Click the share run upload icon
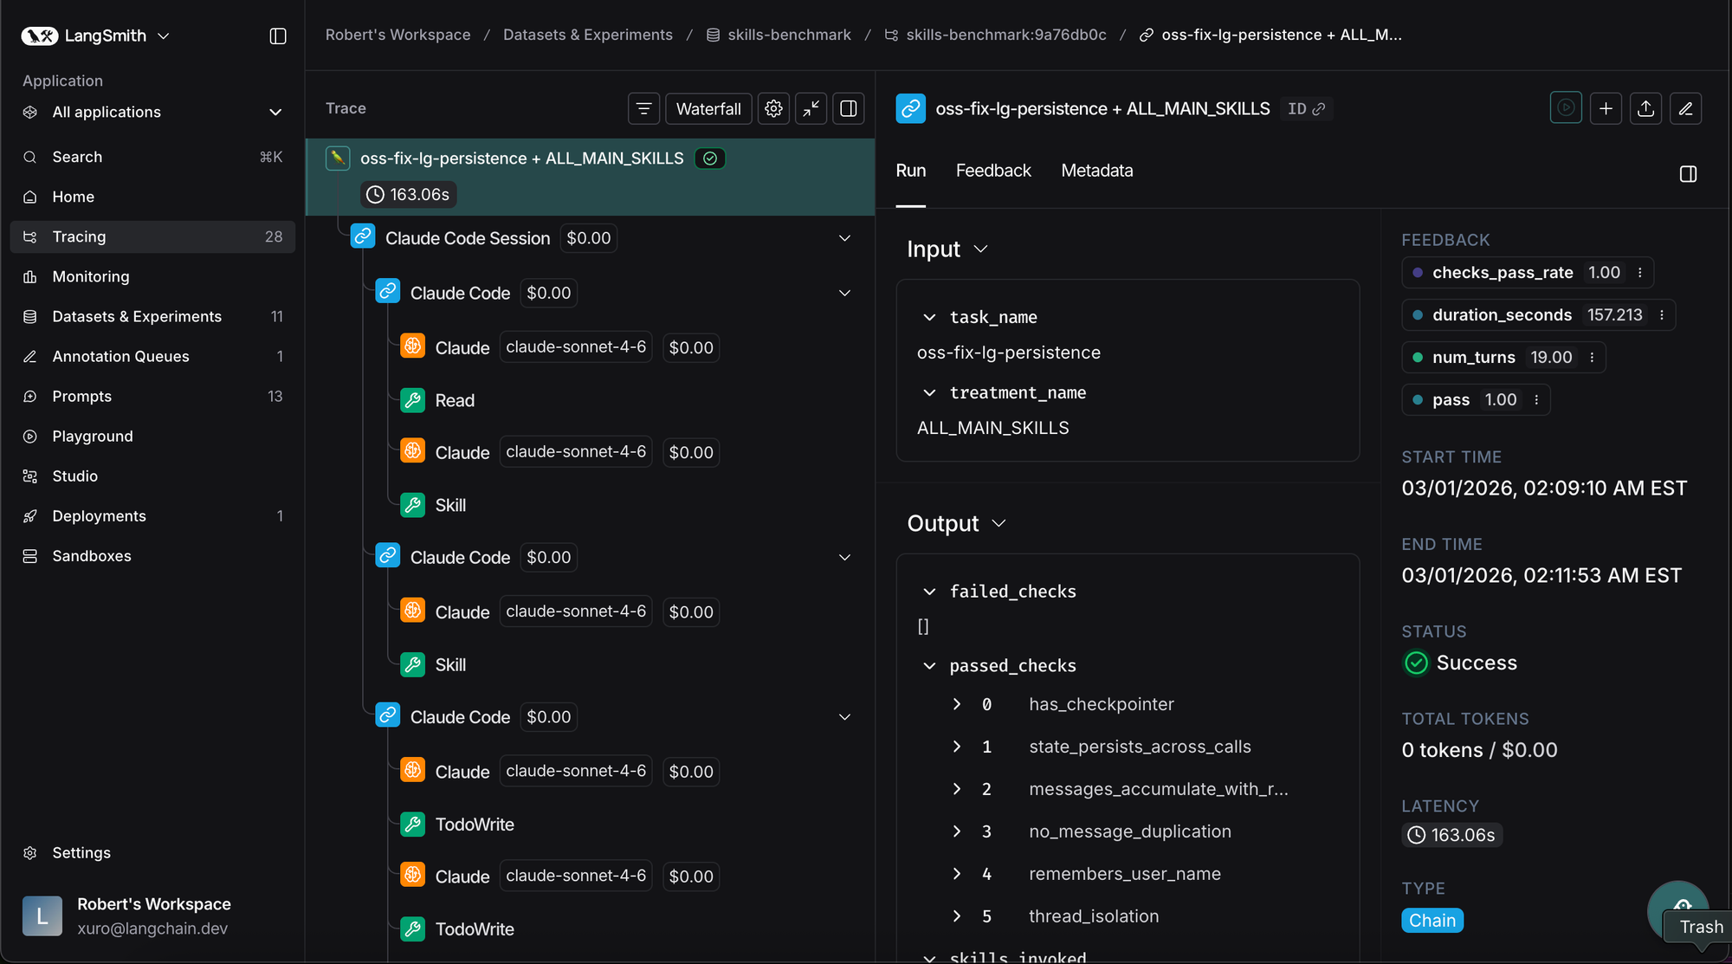1732x964 pixels. coord(1645,108)
